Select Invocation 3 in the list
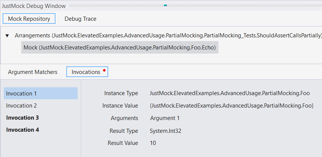322x157 pixels. pyautogui.click(x=41, y=118)
